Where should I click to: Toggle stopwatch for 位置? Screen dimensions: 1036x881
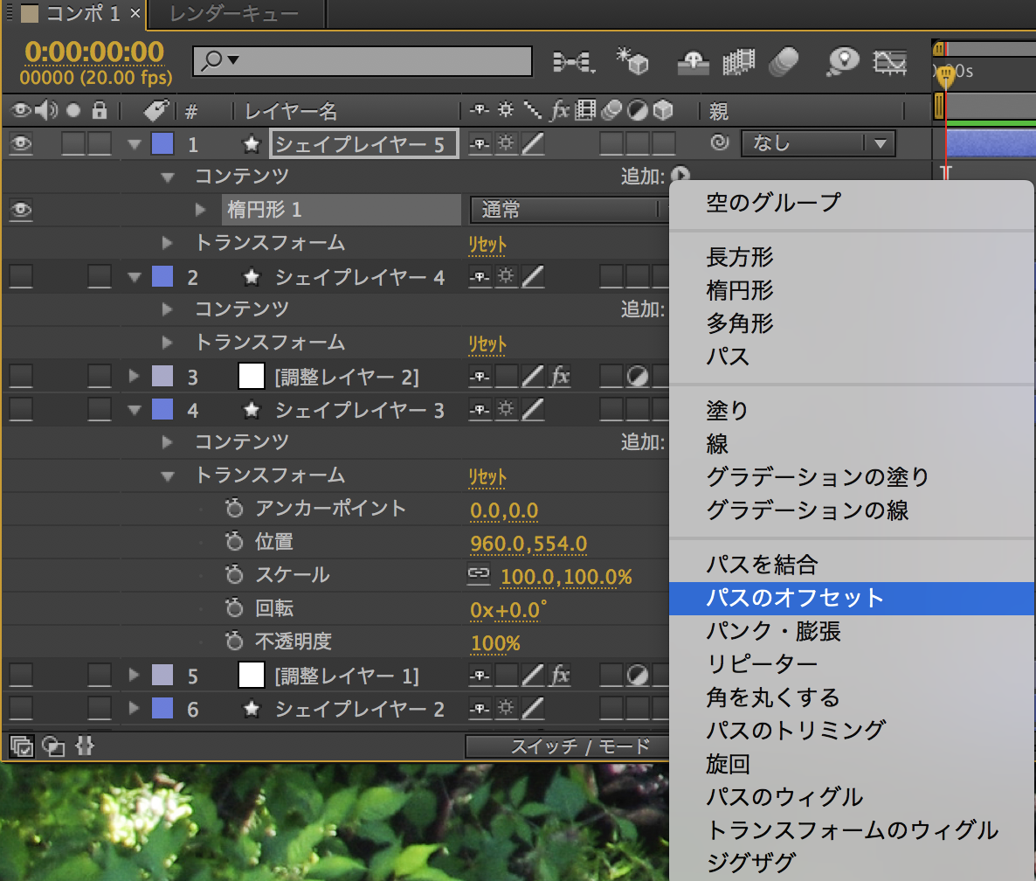pos(234,542)
